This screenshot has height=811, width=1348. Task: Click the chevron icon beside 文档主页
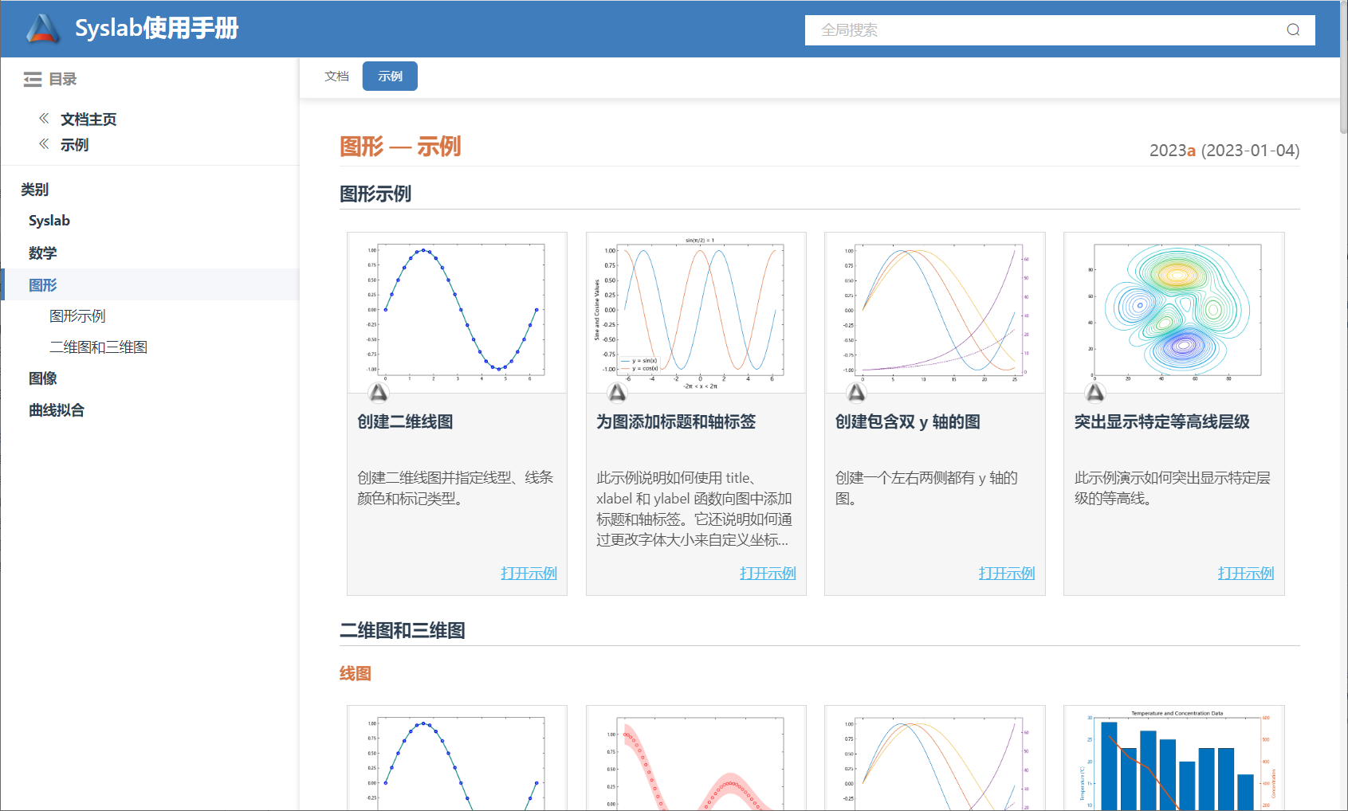pyautogui.click(x=44, y=119)
